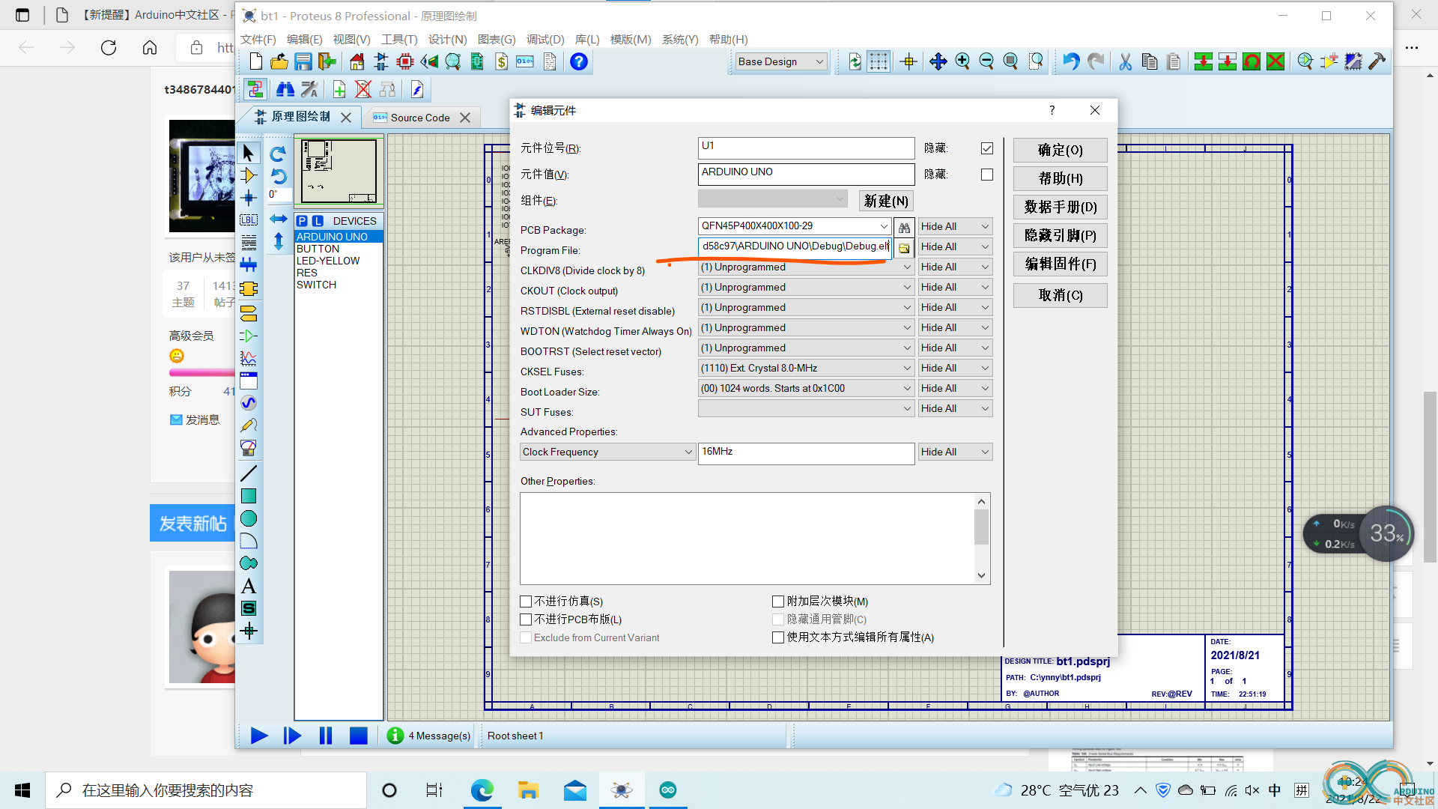Open the CLKDIV8 Unprogrammed dropdown
This screenshot has width=1438, height=809.
pyautogui.click(x=806, y=267)
